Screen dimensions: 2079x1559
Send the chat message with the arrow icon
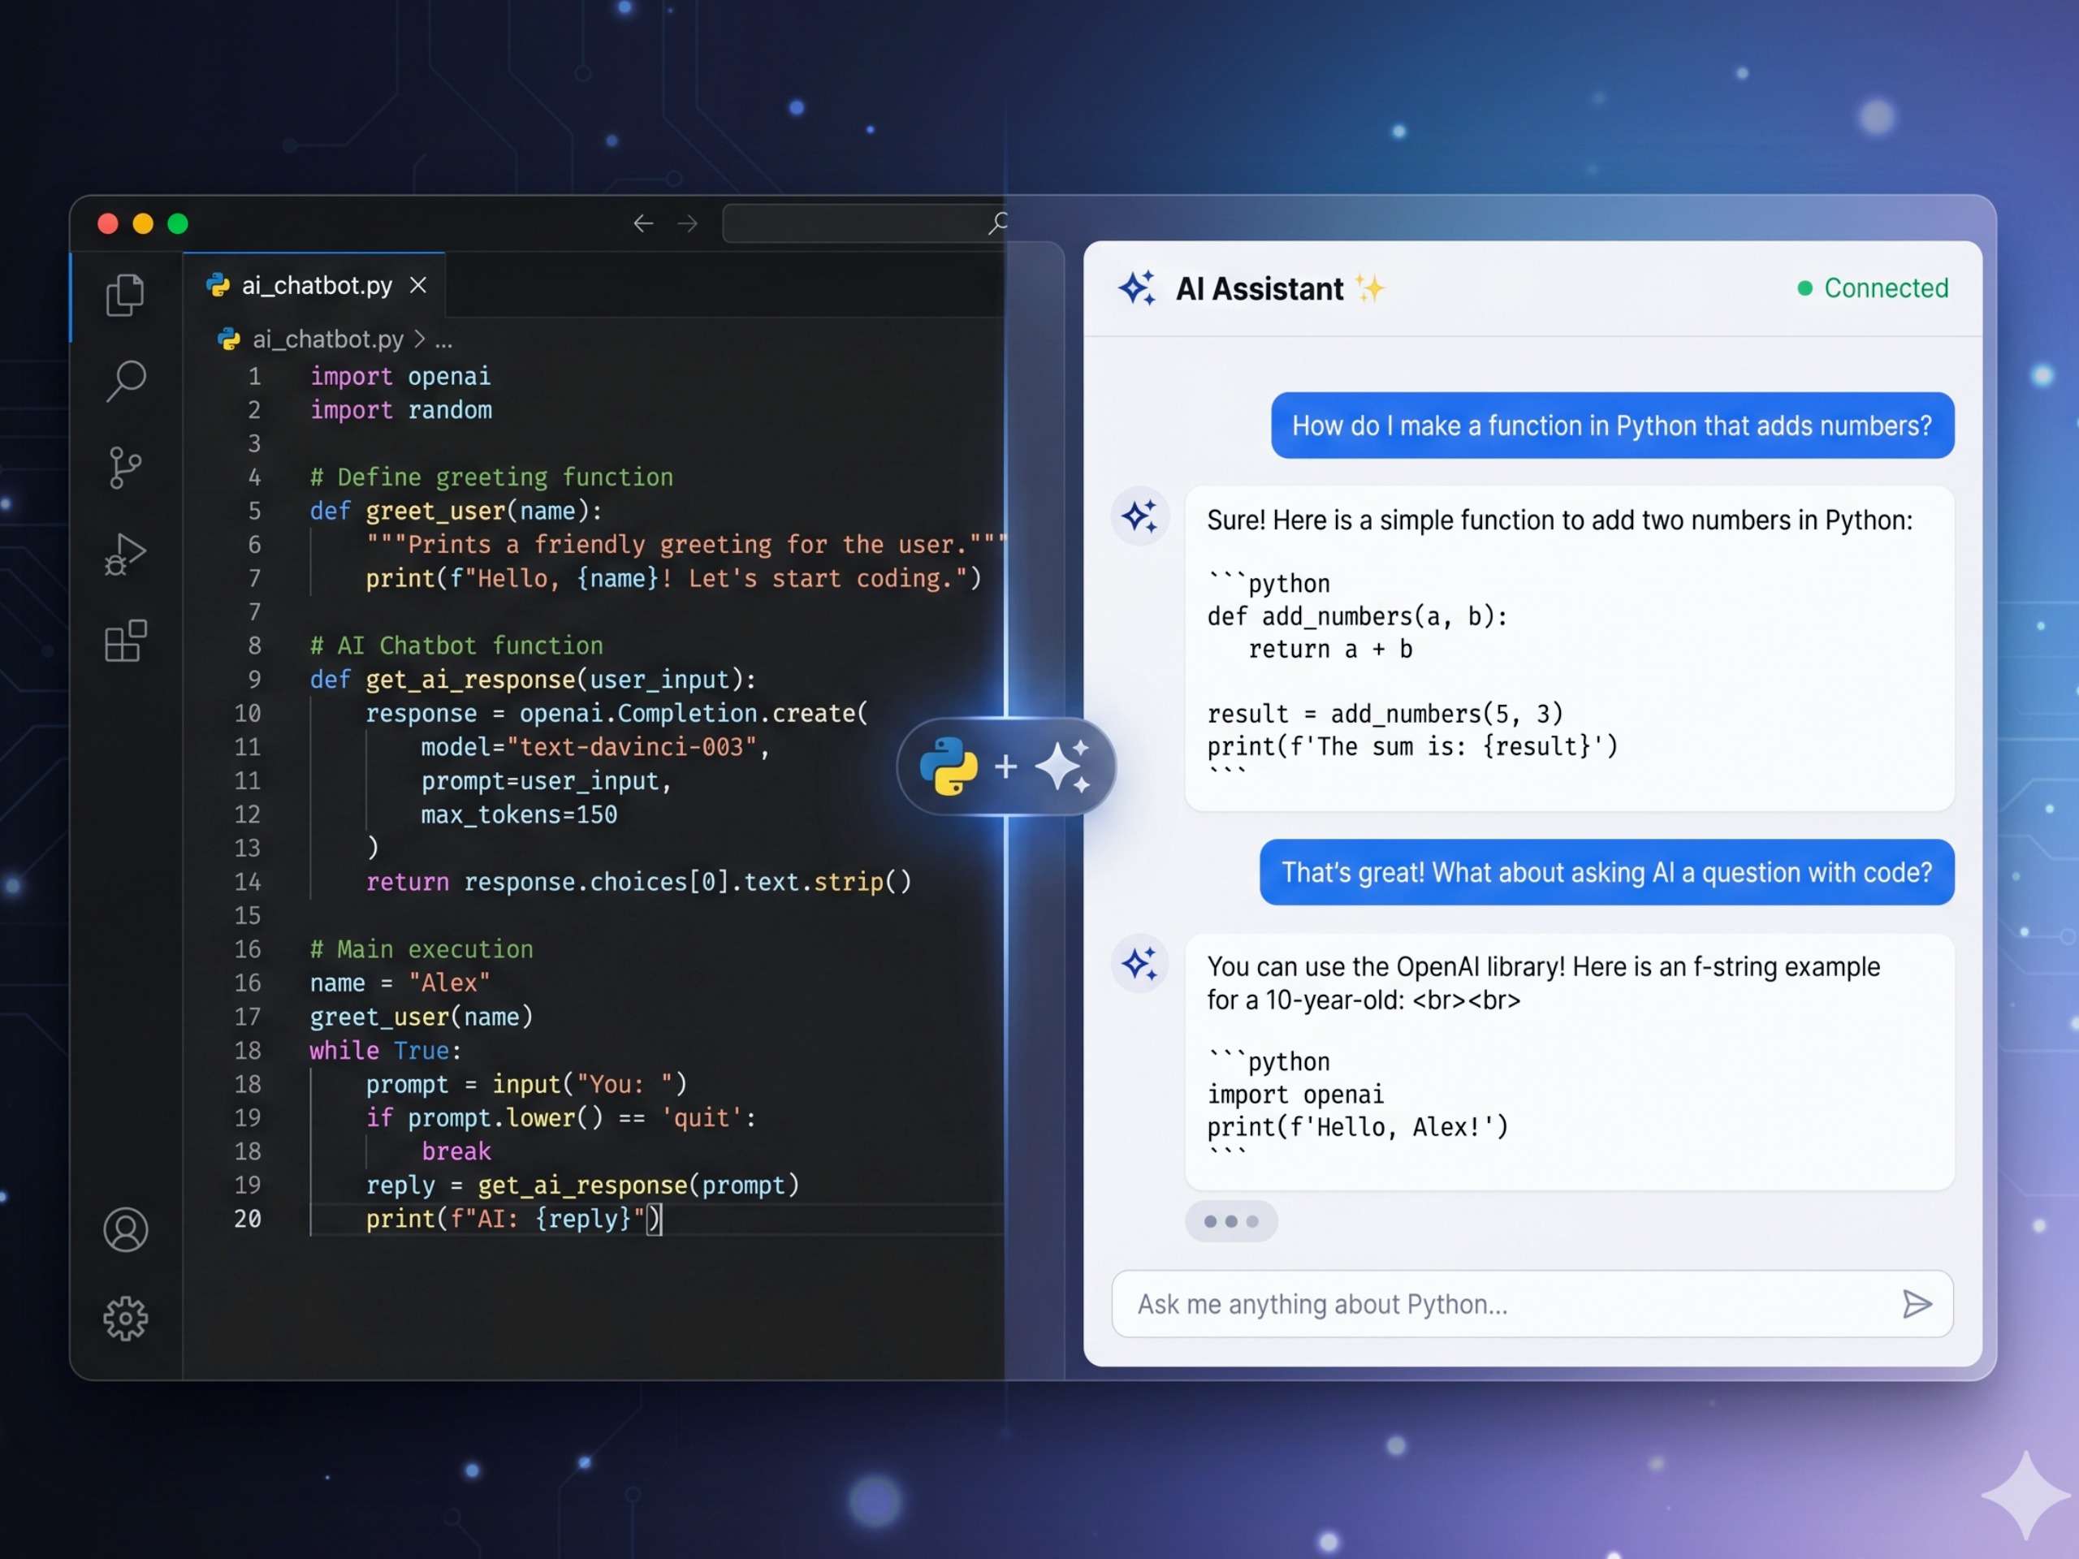pos(1917,1304)
